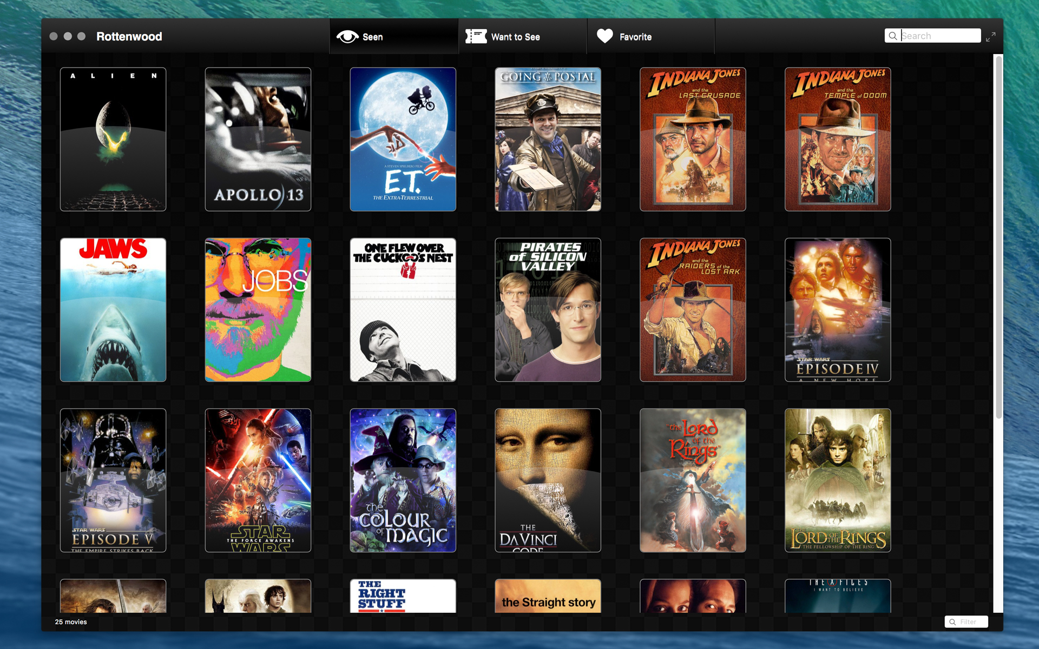Focus the Filter field at bottom
This screenshot has height=649, width=1039.
point(966,622)
